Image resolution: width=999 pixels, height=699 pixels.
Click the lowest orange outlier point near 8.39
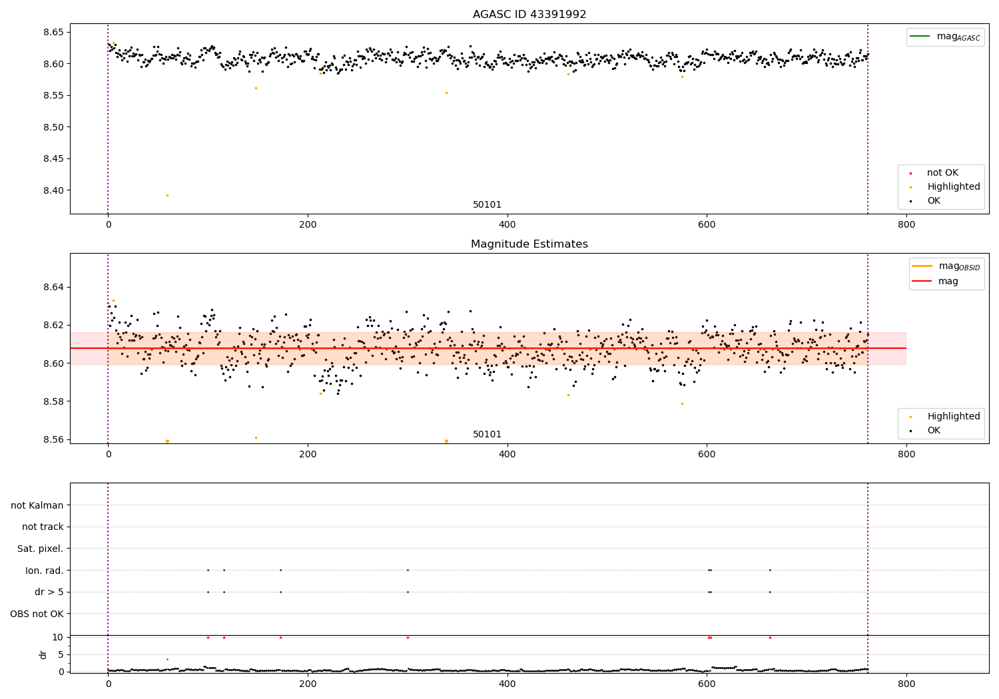[x=167, y=195]
